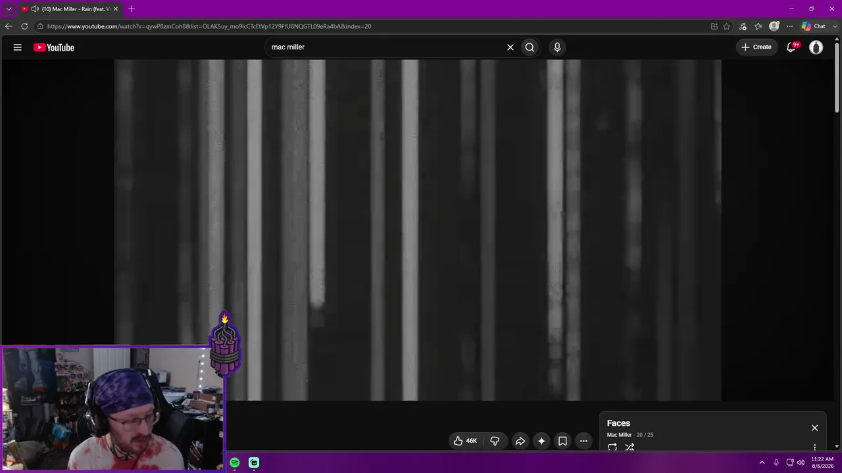Click the taskbar microphone tray icon

(776, 462)
